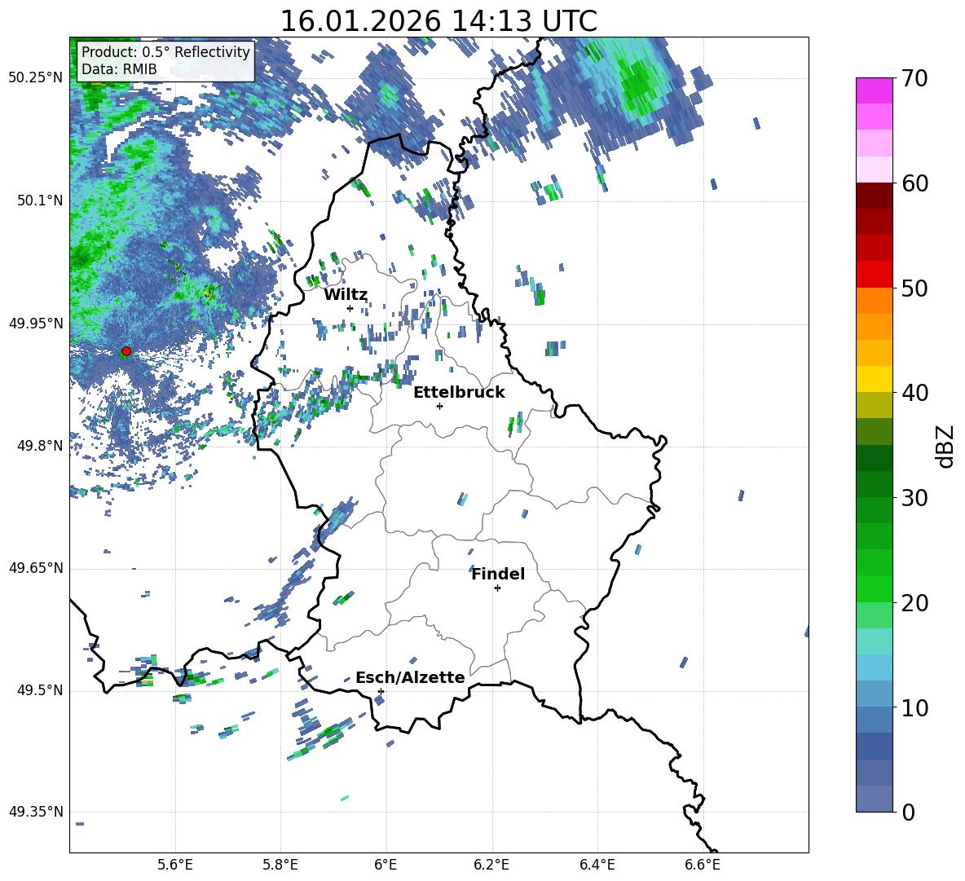
Task: Click the 49.8°N latitude label
Action: [40, 446]
